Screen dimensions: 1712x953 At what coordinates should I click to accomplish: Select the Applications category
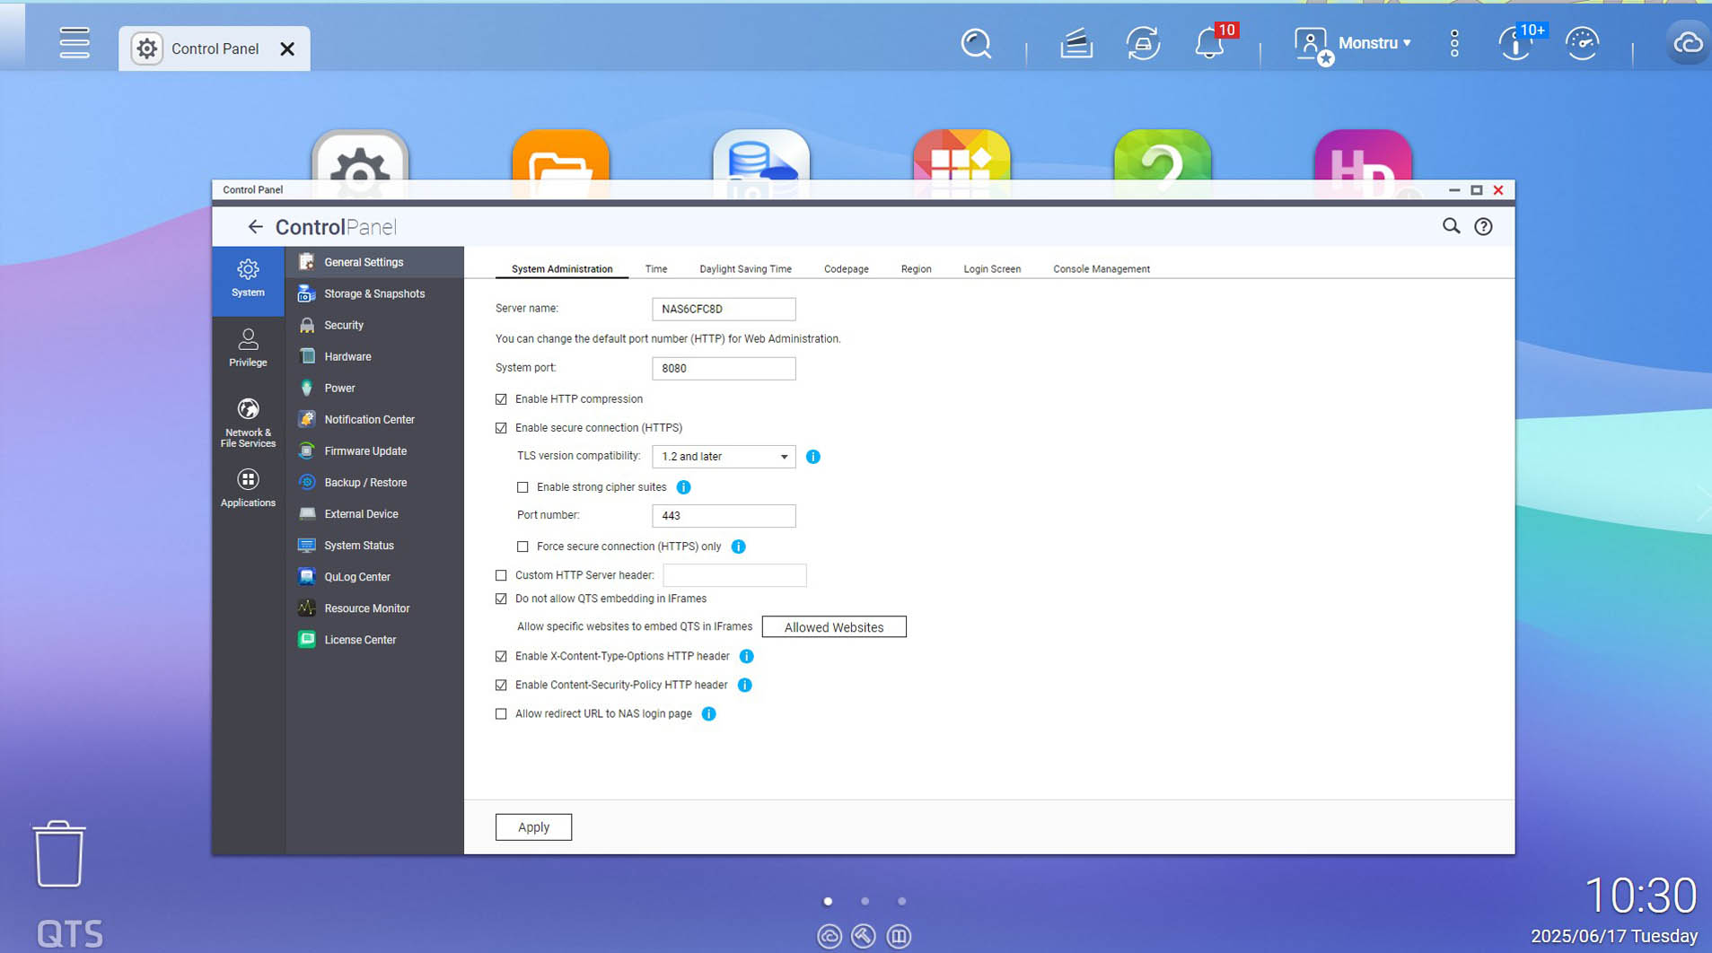pos(248,488)
